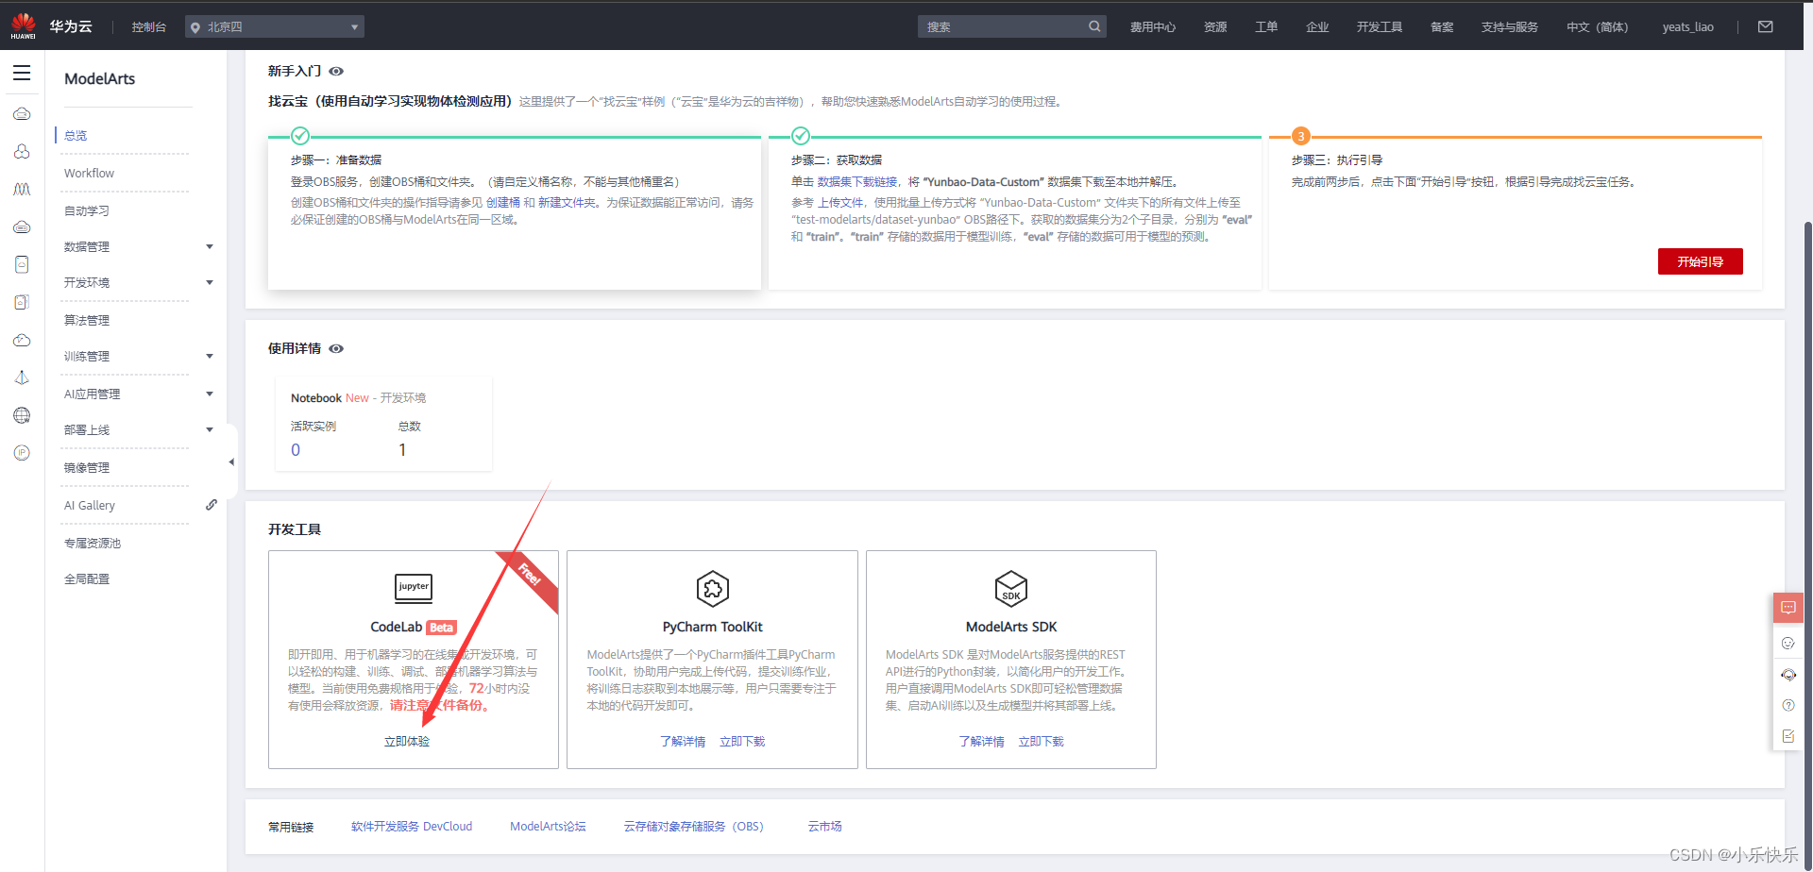This screenshot has width=1813, height=872.
Task: Toggle visibility of the 使用详情 section eye icon
Action: (x=336, y=348)
